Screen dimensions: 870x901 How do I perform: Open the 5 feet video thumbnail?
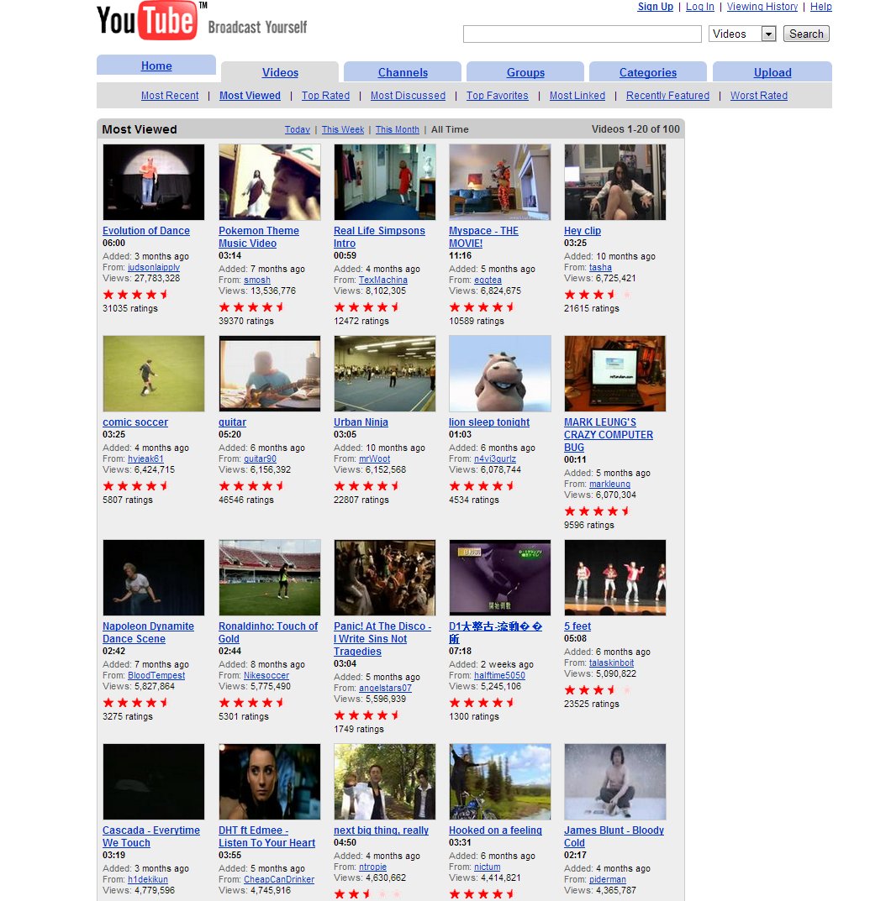(615, 578)
